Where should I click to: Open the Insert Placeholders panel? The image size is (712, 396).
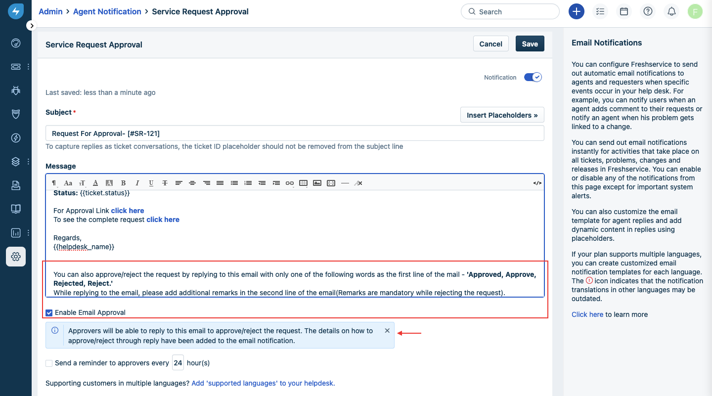pos(502,115)
